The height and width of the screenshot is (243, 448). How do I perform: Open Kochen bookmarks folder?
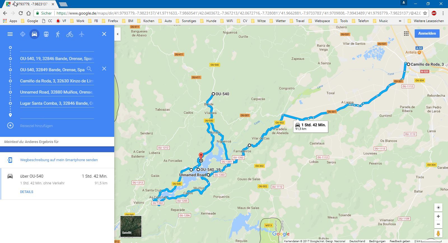click(x=146, y=21)
